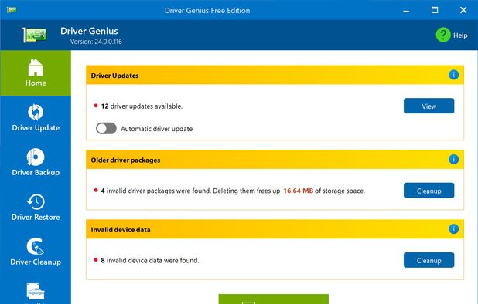This screenshot has height=304, width=478.
Task: Click the '12 driver updates available.' text
Action: 142,106
